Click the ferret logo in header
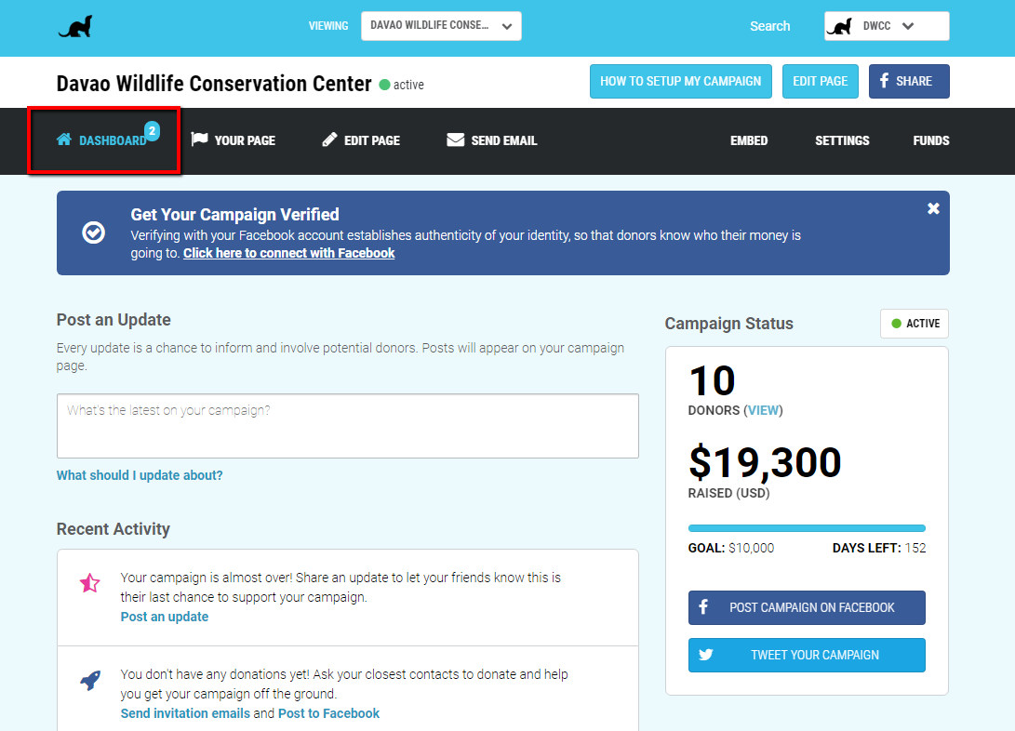This screenshot has width=1015, height=731. [75, 27]
